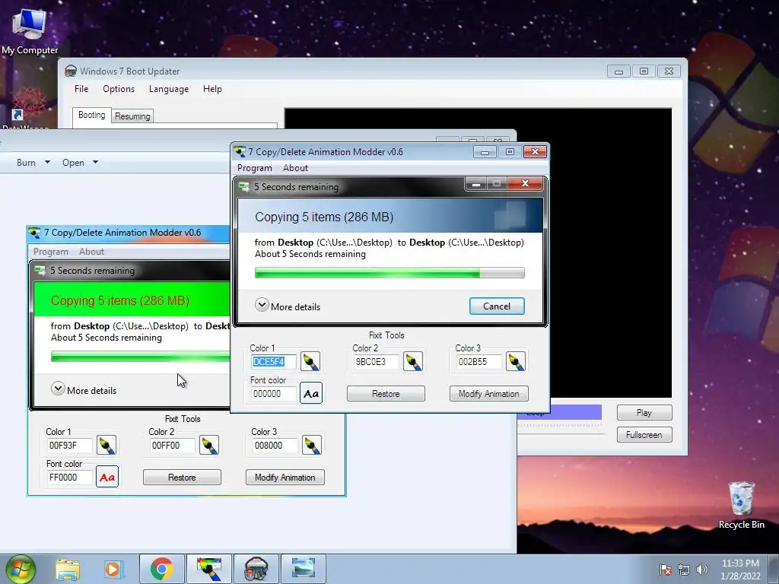Viewport: 779px width, 584px height.
Task: Click the green progress bar in front copy dialog
Action: click(x=389, y=272)
